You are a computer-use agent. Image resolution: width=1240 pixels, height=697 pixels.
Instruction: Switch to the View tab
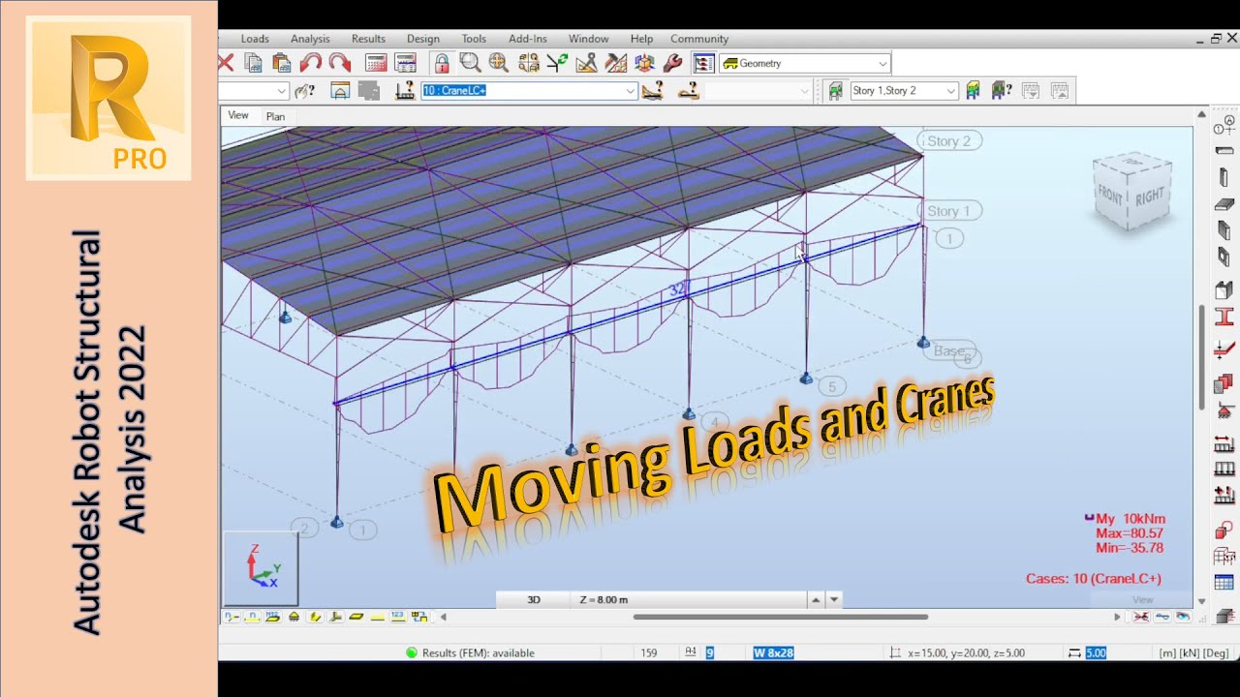click(x=237, y=115)
